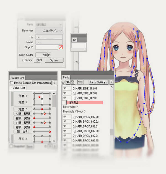Click the Opacity percentage field
Screen dimensions: 166x174
37,60
